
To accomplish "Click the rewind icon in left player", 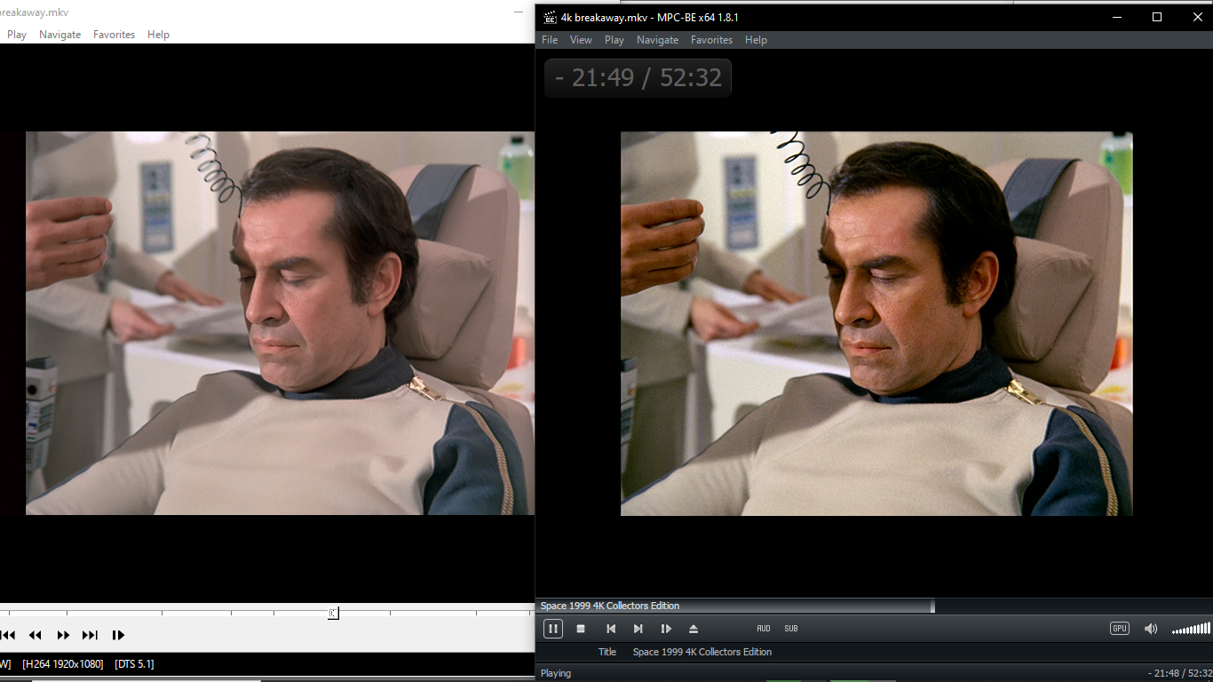I will click(x=36, y=635).
